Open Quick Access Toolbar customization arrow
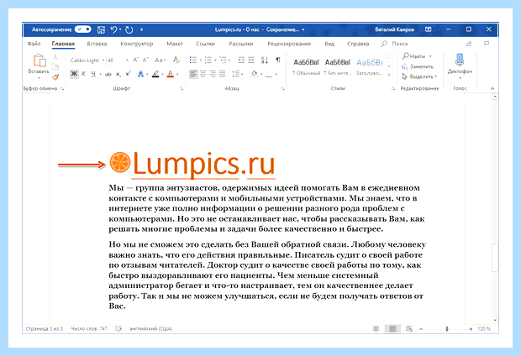Image resolution: width=521 pixels, height=356 pixels. tap(141, 30)
